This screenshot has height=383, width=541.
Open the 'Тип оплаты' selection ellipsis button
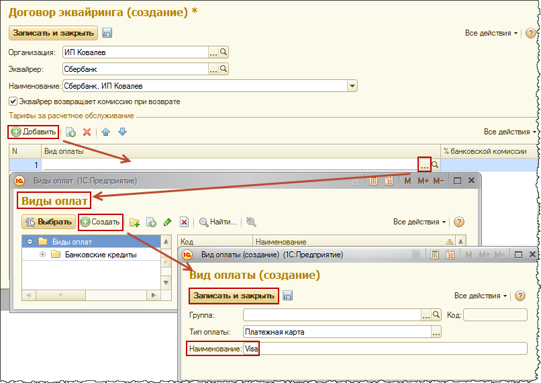[436, 332]
